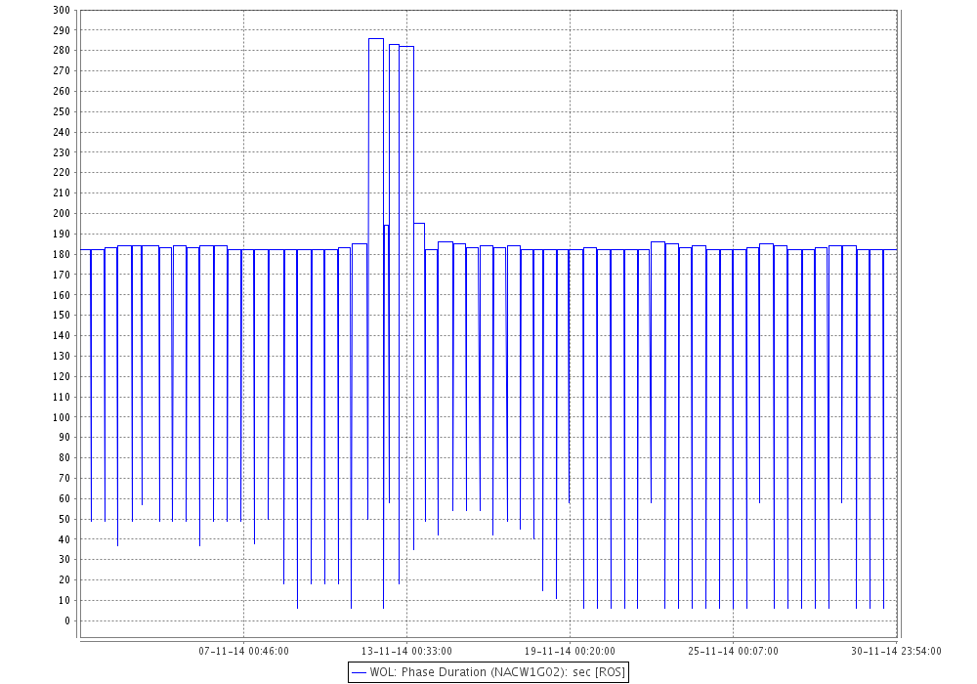The image size is (977, 684).
Task: Click the y-axis value 150
Action: pyautogui.click(x=62, y=316)
